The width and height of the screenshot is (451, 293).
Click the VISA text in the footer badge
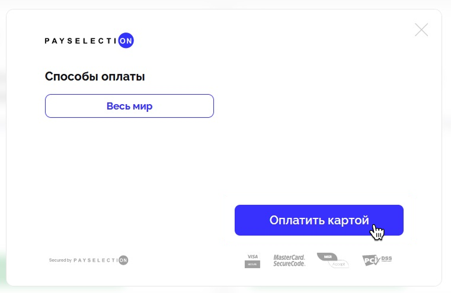tap(252, 256)
